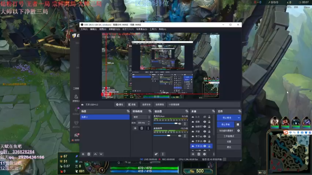Screen dimensions: 312x175
Task: Open 设置 settings in controls panel
Action: (x=229, y=142)
